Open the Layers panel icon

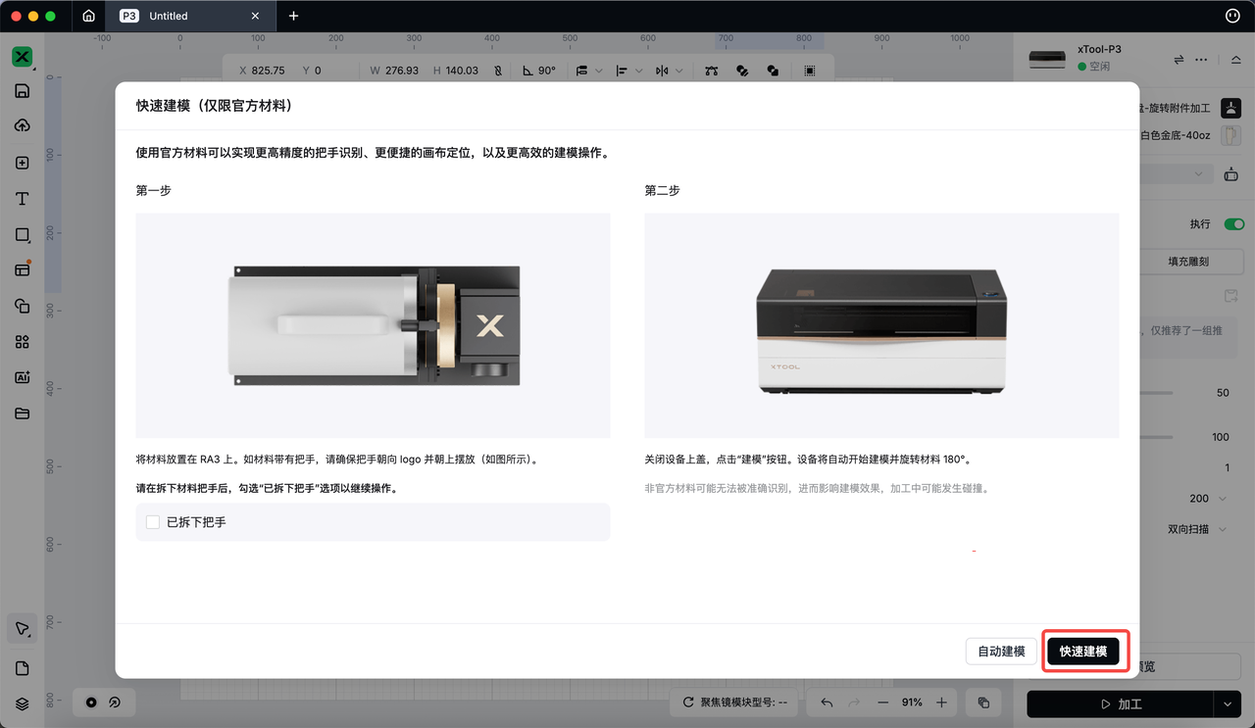22,704
